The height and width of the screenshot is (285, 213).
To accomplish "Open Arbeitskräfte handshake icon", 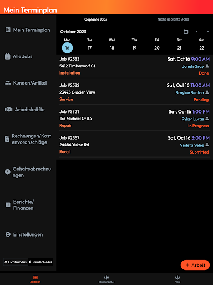I will pos(8,110).
